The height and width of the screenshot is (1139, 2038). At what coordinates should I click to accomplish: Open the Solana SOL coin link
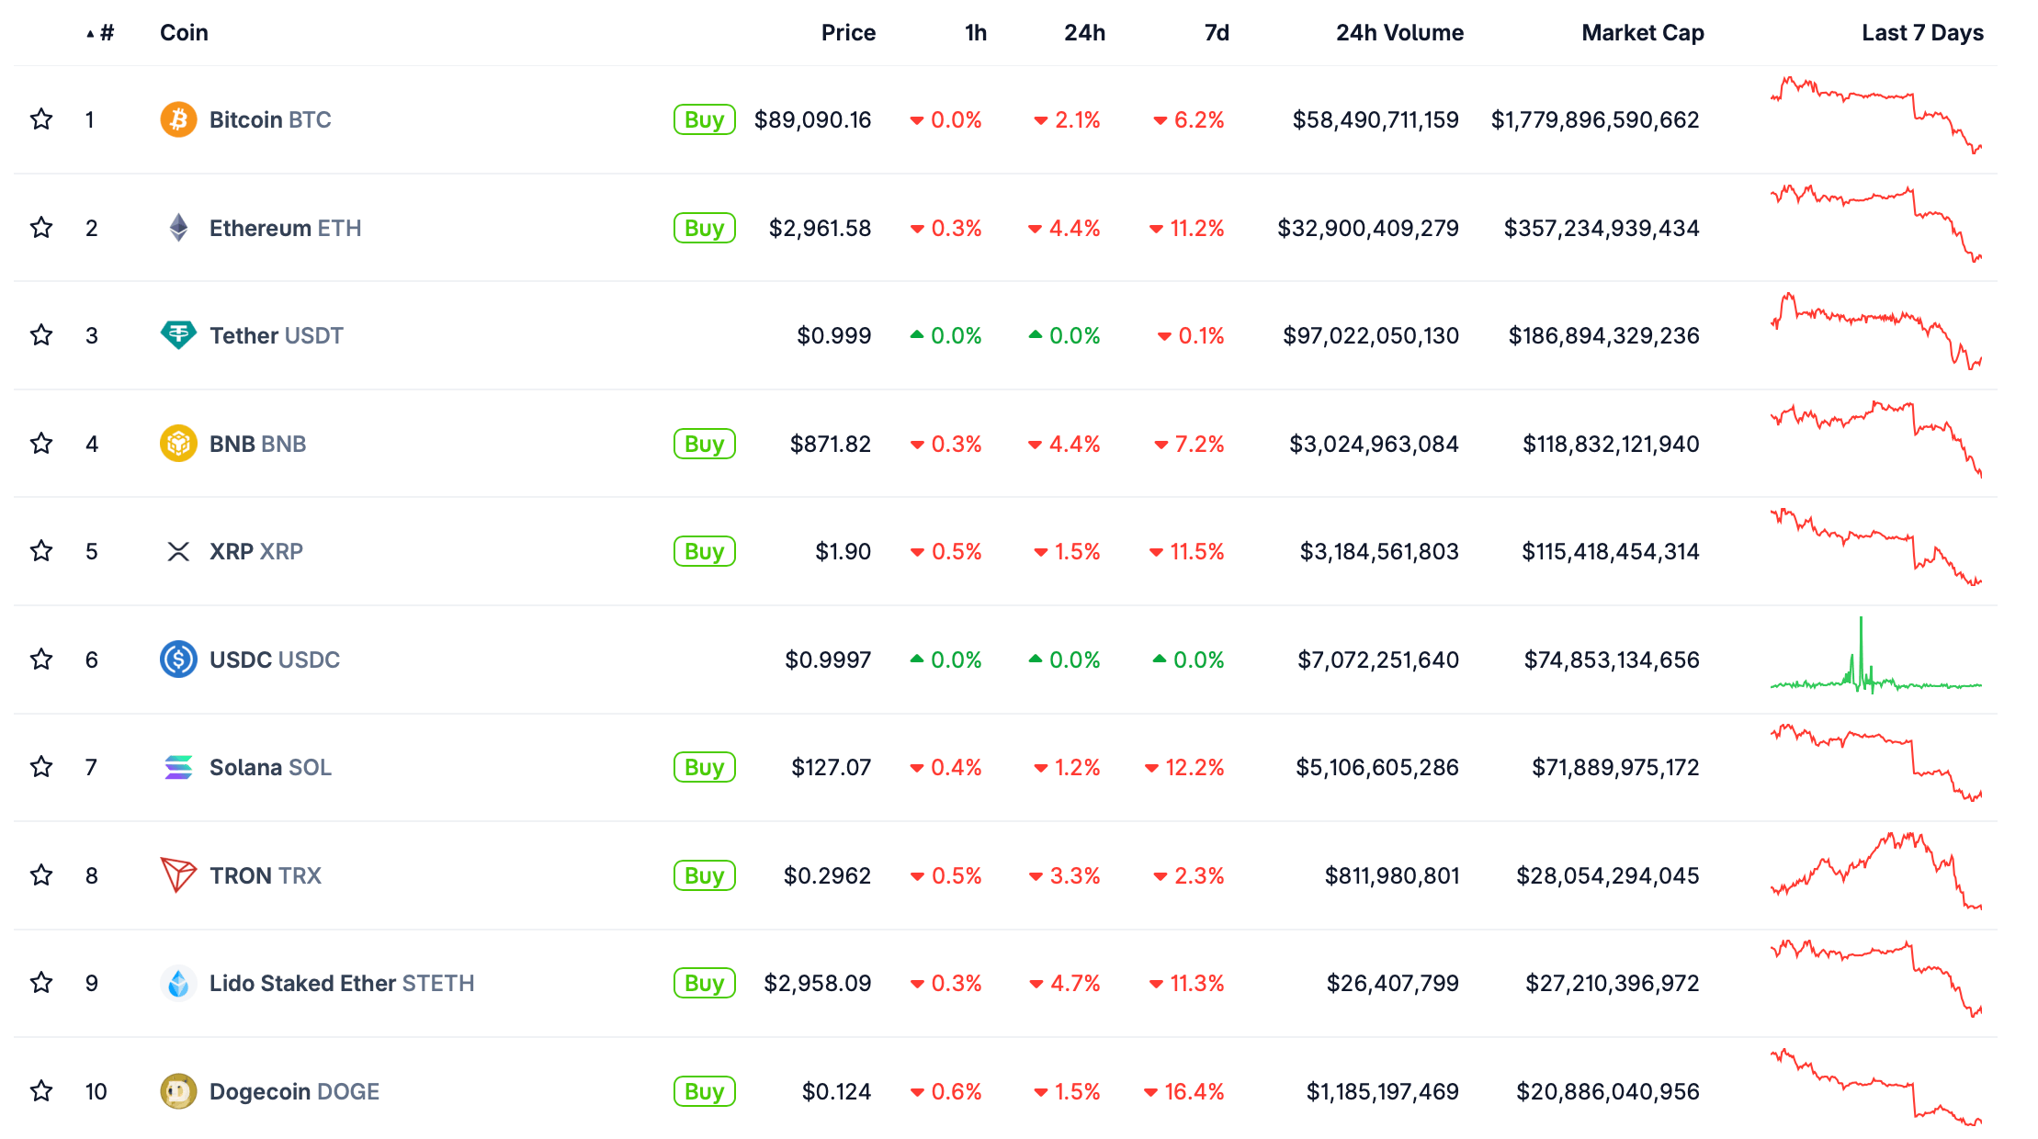pos(270,767)
